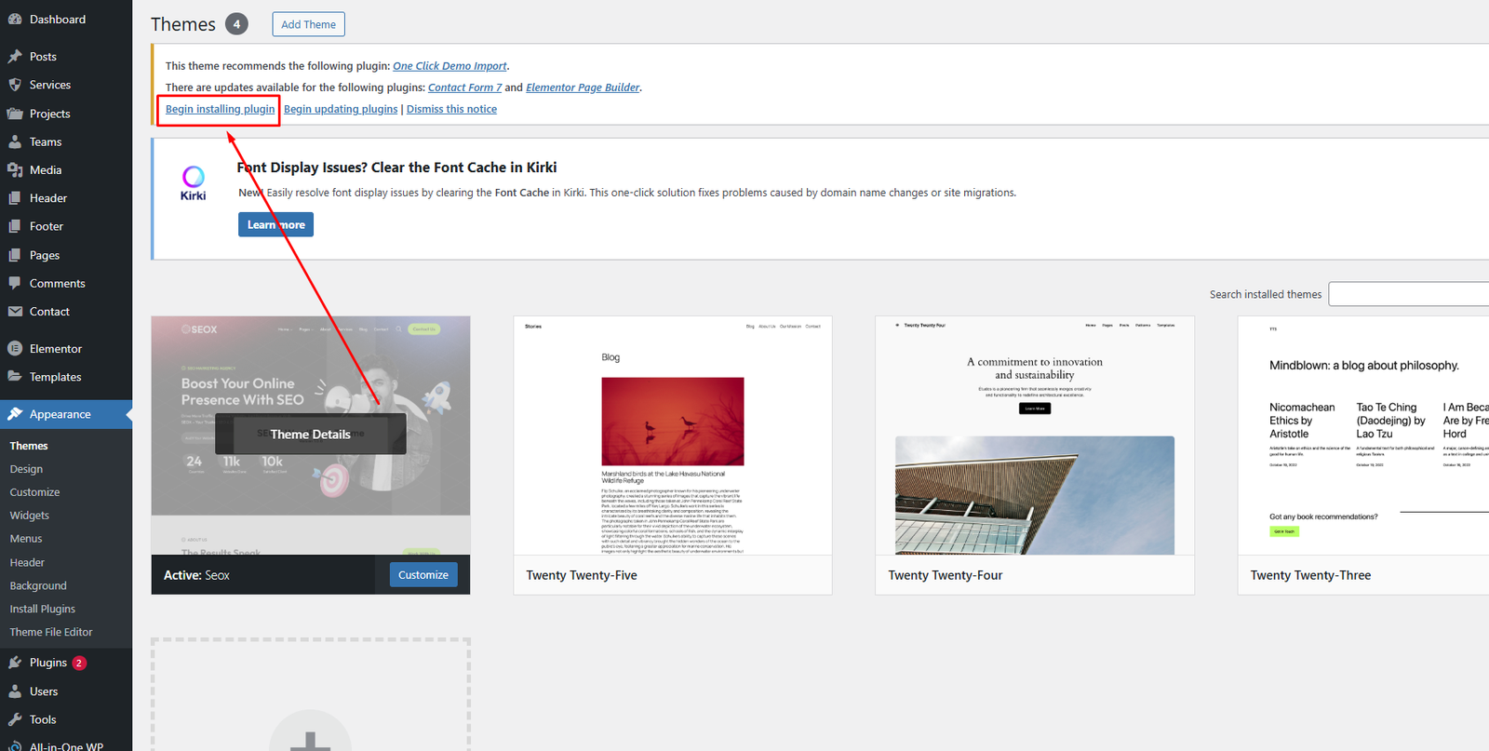Click the Media library icon

tap(15, 170)
